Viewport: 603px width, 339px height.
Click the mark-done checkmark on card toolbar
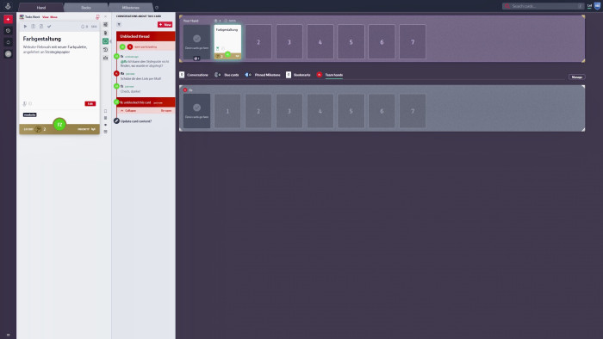(49, 27)
